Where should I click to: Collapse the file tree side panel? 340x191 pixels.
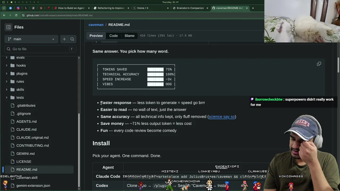click(x=8, y=27)
